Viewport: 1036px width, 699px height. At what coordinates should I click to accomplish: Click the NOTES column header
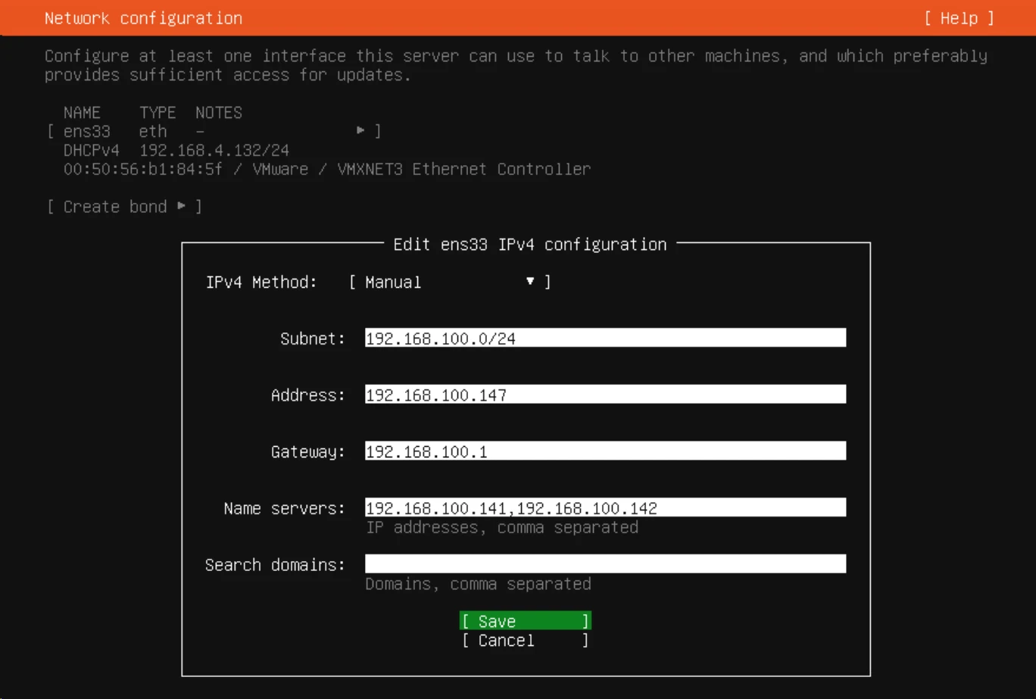[218, 113]
